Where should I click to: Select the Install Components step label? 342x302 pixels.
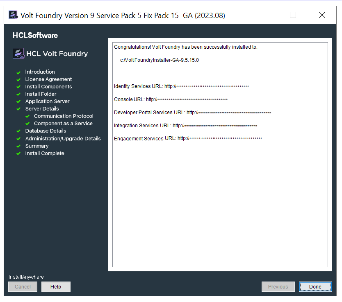click(48, 87)
